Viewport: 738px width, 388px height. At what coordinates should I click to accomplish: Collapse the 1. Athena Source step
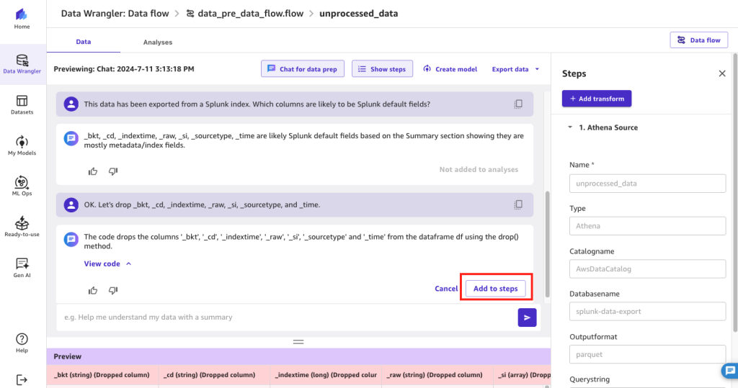[570, 127]
